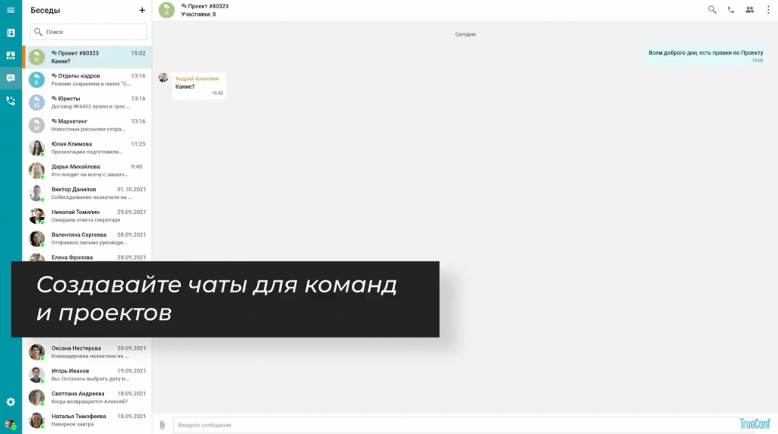The height and width of the screenshot is (434, 778).
Task: Select the chats sidebar icon
Action: (11, 78)
